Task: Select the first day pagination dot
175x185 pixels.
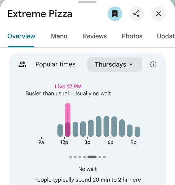Action: pyautogui.click(x=71, y=157)
